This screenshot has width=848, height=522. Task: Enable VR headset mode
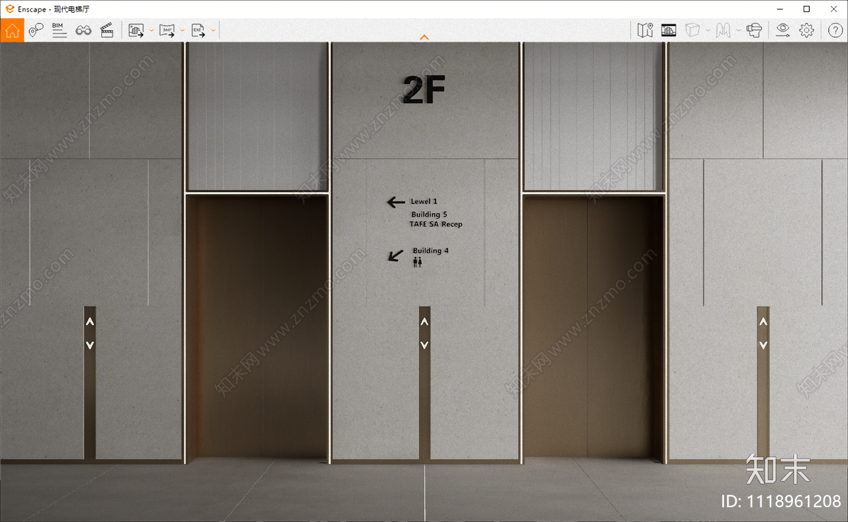click(754, 30)
